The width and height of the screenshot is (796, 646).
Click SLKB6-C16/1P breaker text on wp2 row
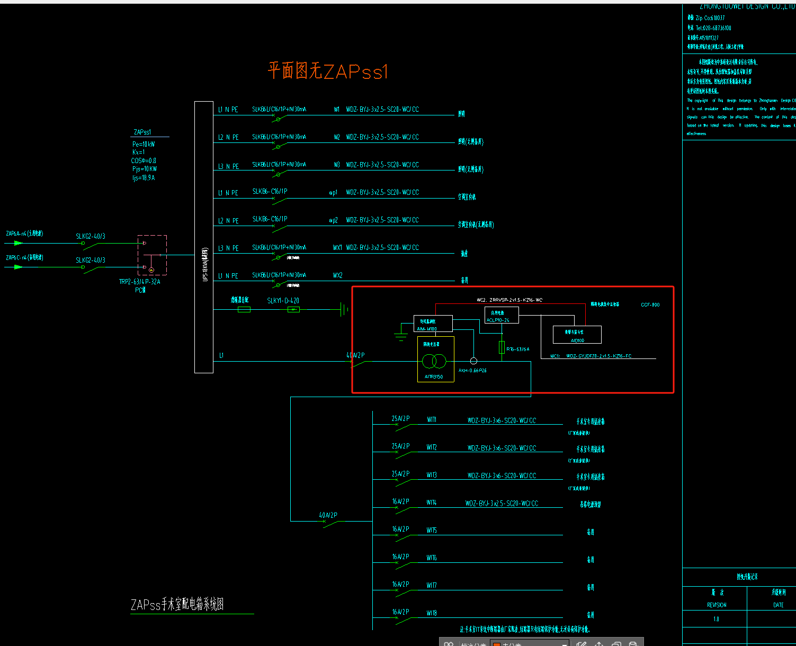point(270,219)
